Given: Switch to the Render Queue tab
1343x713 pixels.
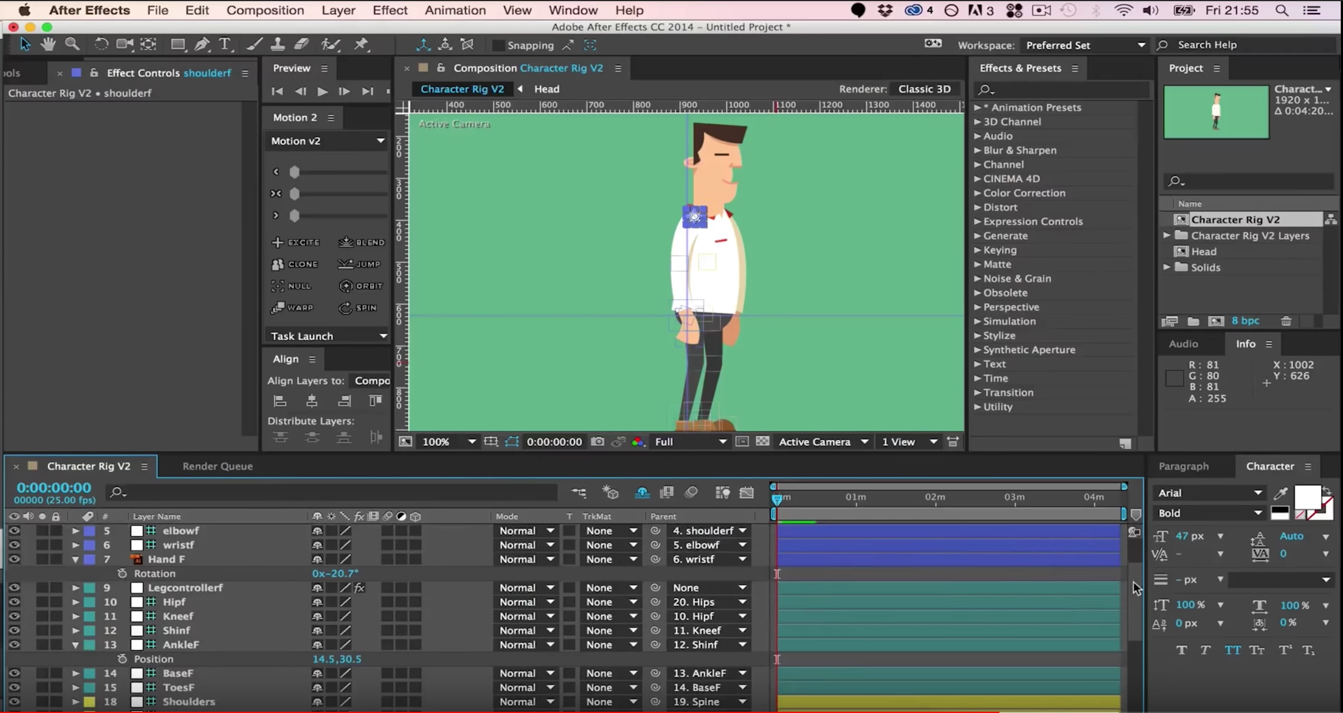Looking at the screenshot, I should (x=217, y=466).
